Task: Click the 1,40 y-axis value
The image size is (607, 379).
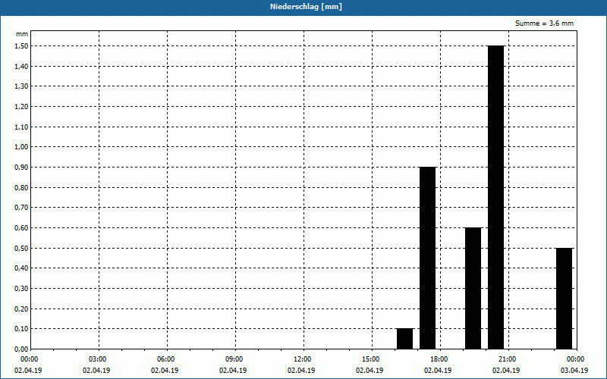Action: 21,66
